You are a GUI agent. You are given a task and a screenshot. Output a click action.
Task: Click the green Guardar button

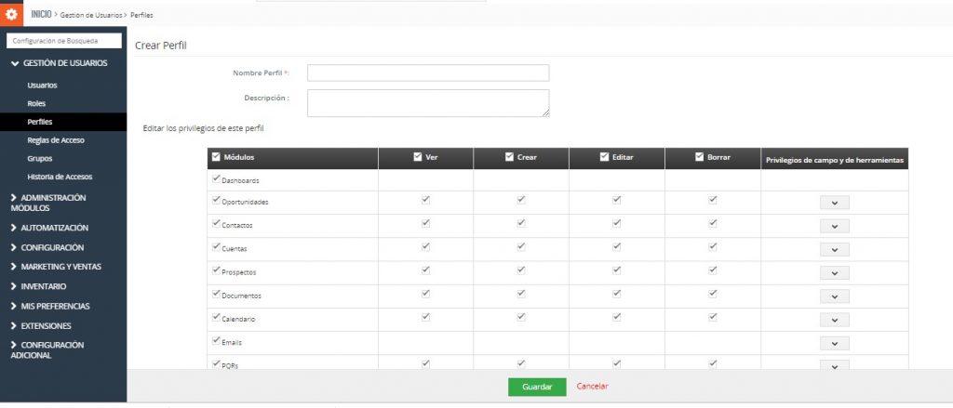(537, 387)
